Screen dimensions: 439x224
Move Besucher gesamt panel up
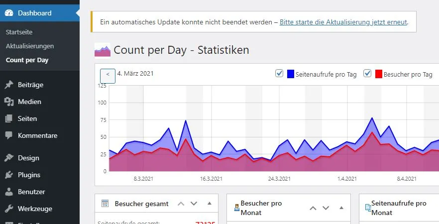(181, 204)
